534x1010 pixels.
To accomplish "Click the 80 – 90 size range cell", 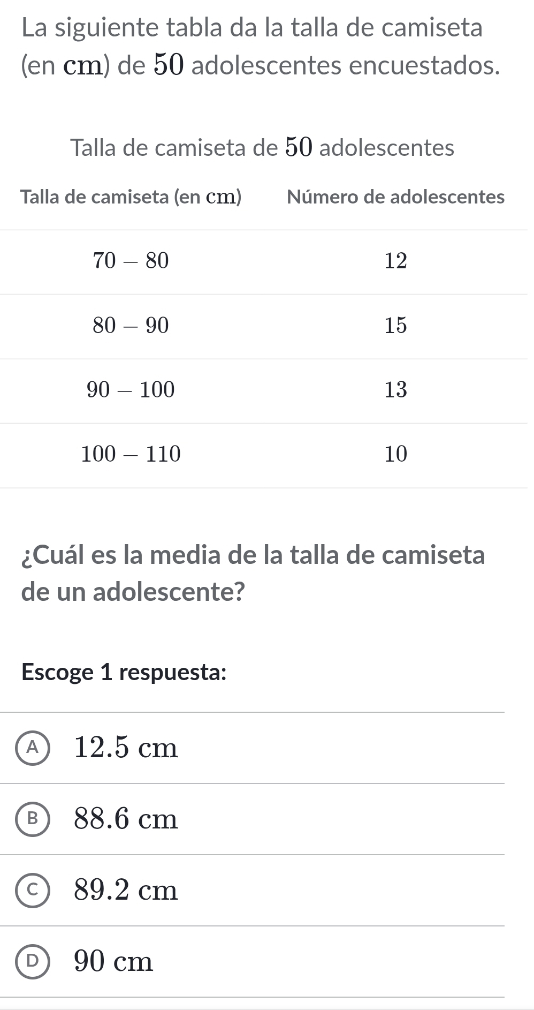I will tap(131, 326).
